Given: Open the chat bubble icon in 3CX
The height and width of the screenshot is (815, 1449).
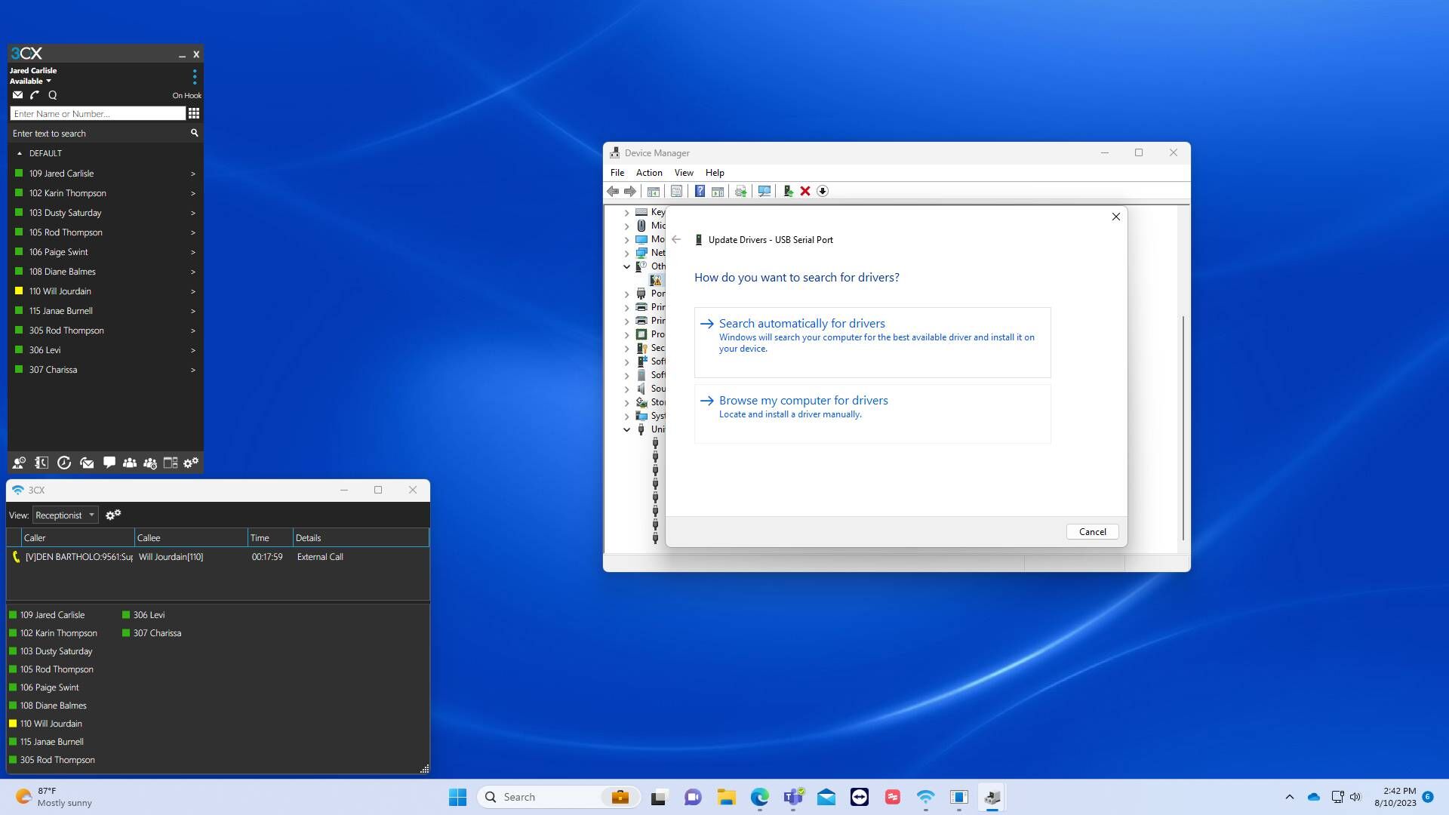Looking at the screenshot, I should (109, 463).
